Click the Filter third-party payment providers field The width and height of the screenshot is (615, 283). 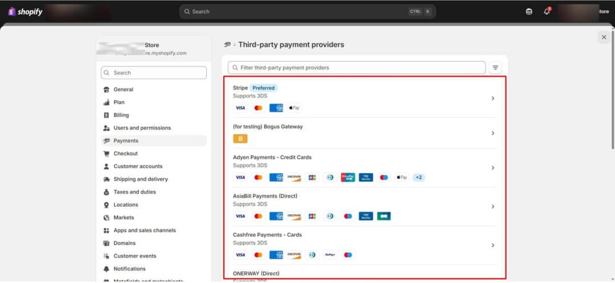click(356, 68)
